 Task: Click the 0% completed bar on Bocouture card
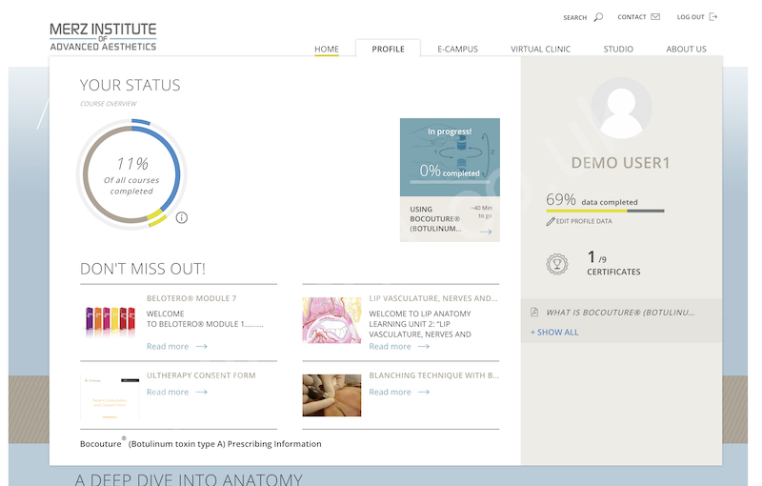pyautogui.click(x=450, y=182)
